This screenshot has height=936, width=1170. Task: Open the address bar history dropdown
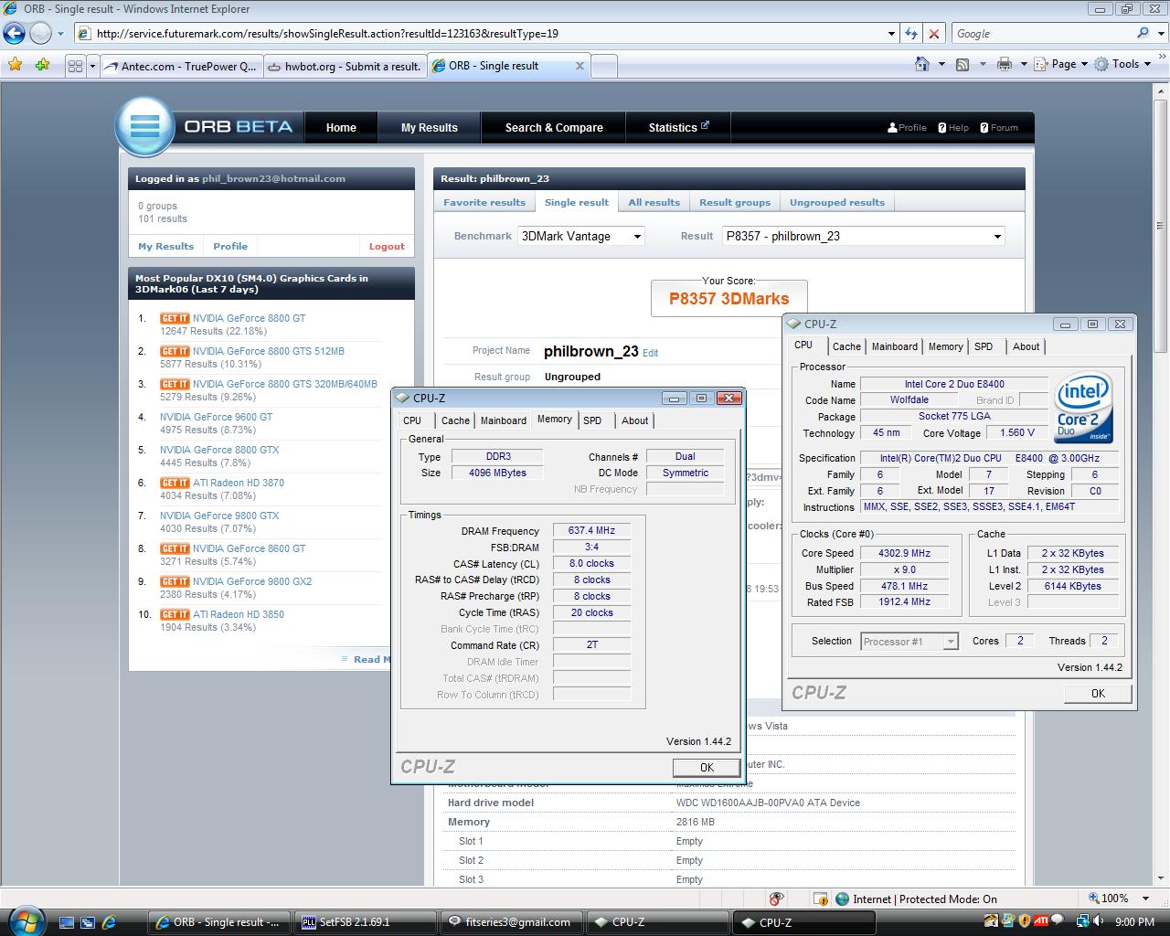891,34
